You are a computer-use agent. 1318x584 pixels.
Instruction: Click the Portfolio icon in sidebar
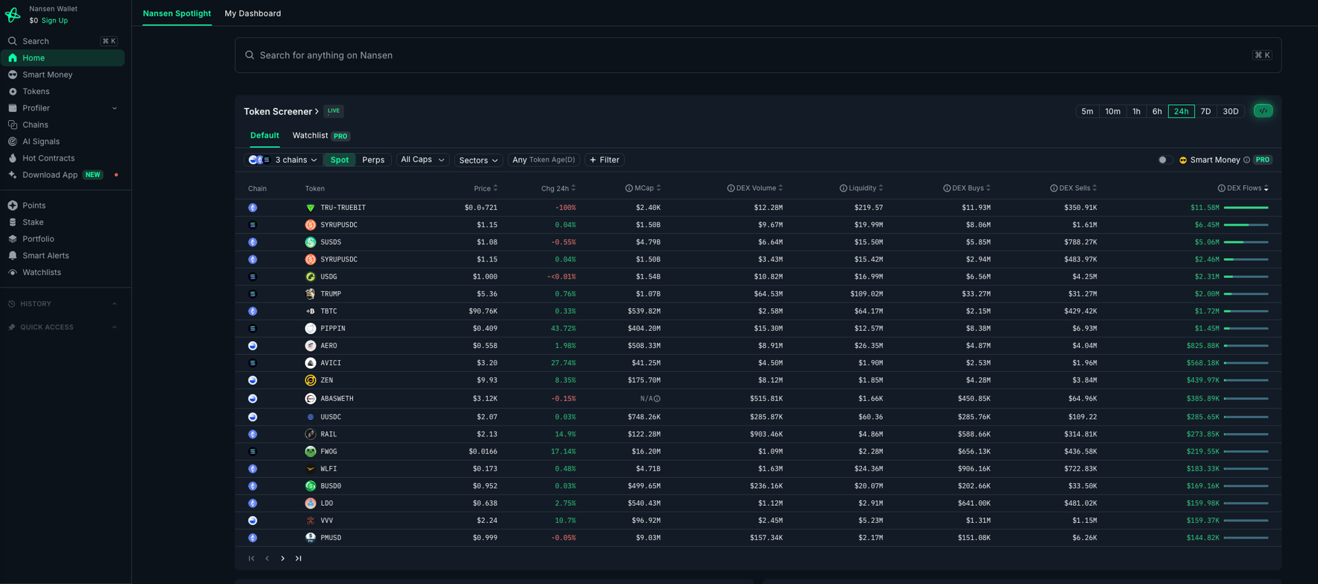point(12,239)
